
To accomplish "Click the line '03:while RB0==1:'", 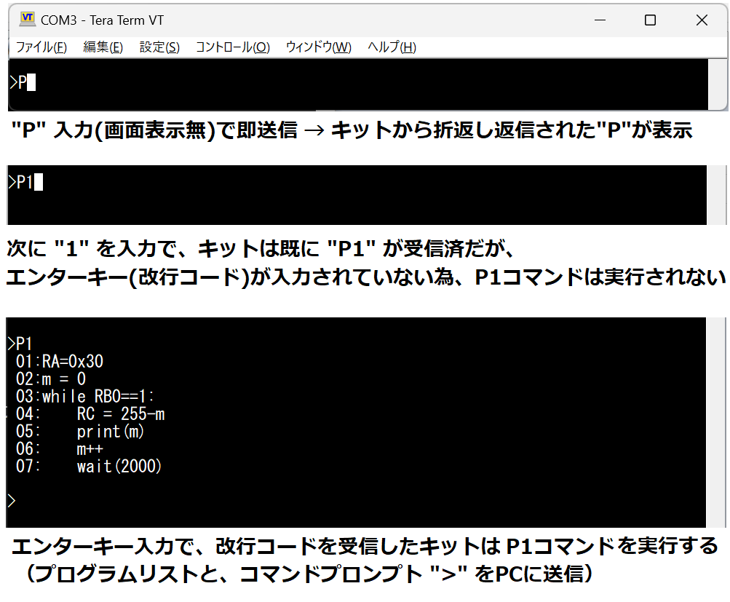I will tap(84, 396).
